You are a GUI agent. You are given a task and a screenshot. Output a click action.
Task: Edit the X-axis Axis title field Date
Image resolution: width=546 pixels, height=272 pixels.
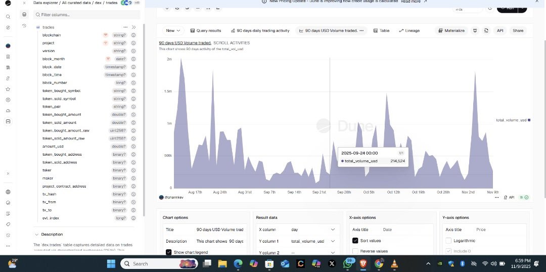point(406,230)
